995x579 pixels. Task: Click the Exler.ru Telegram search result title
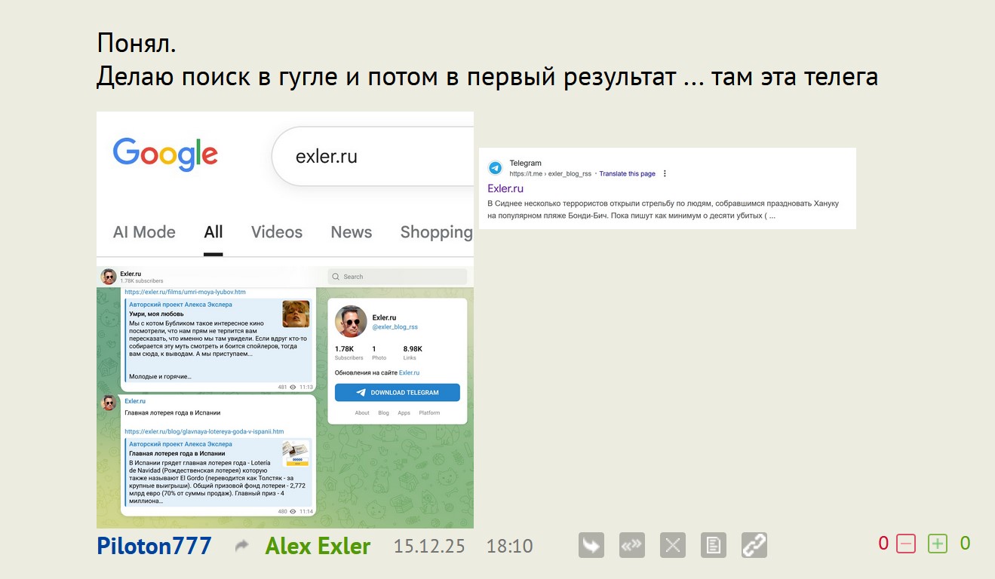pos(505,188)
